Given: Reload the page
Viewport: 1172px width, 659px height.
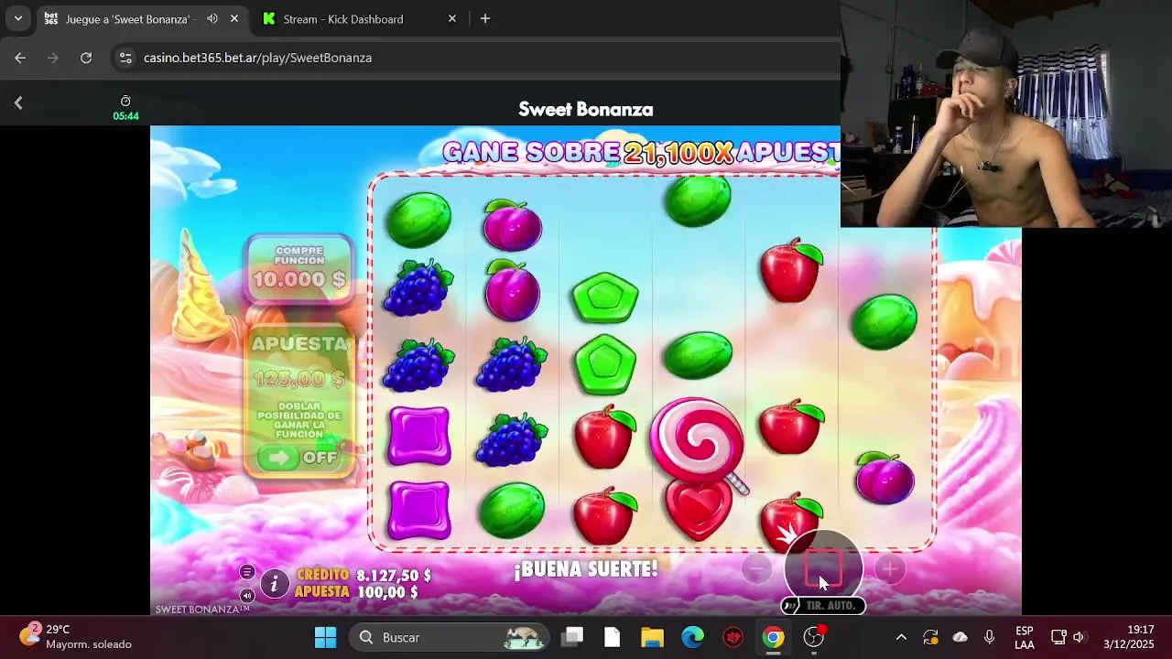Looking at the screenshot, I should [x=86, y=58].
